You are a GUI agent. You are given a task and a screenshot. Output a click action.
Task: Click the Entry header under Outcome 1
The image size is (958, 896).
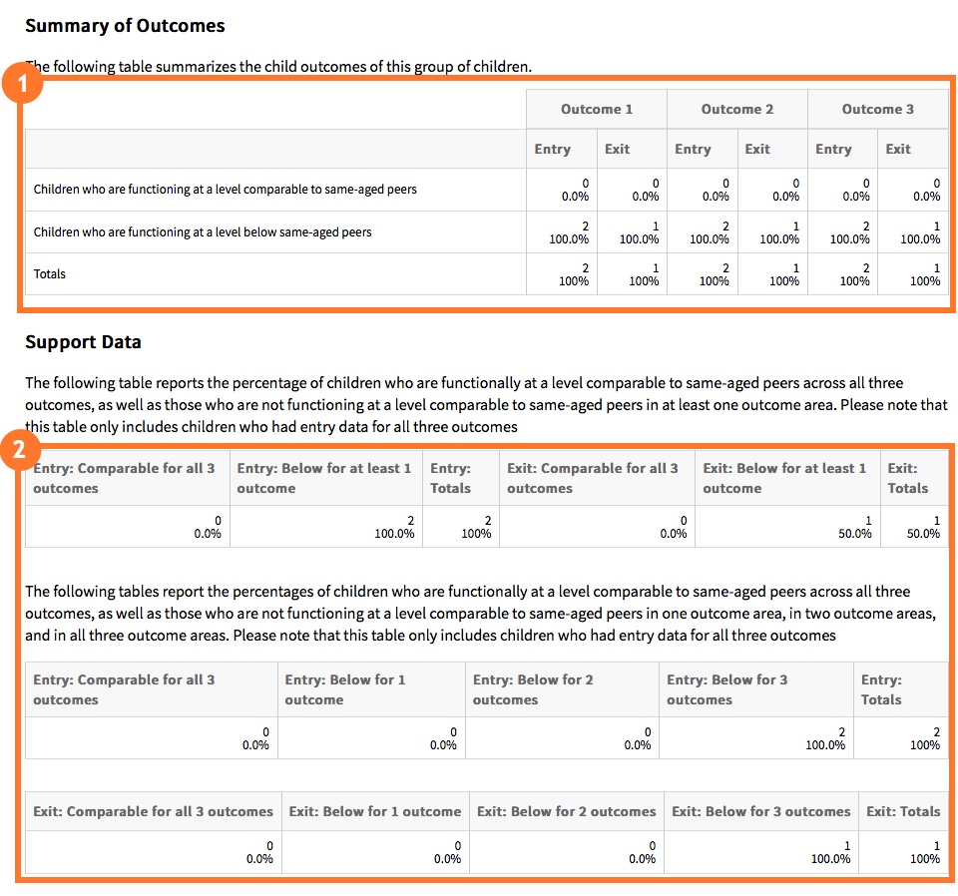552,148
